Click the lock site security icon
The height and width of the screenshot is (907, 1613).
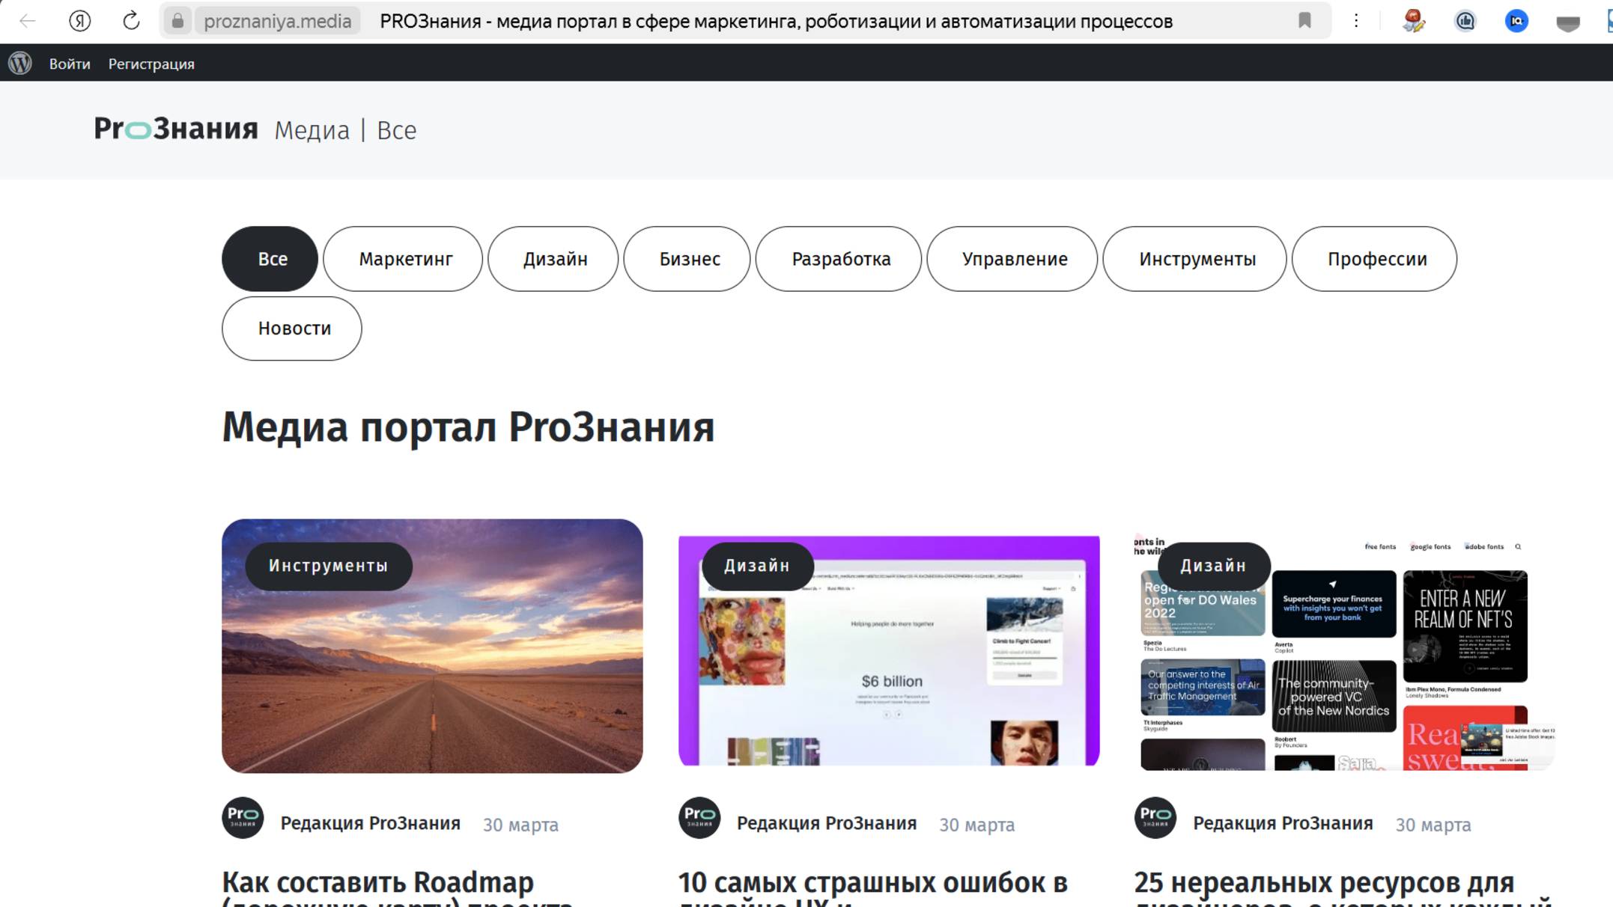tap(177, 21)
